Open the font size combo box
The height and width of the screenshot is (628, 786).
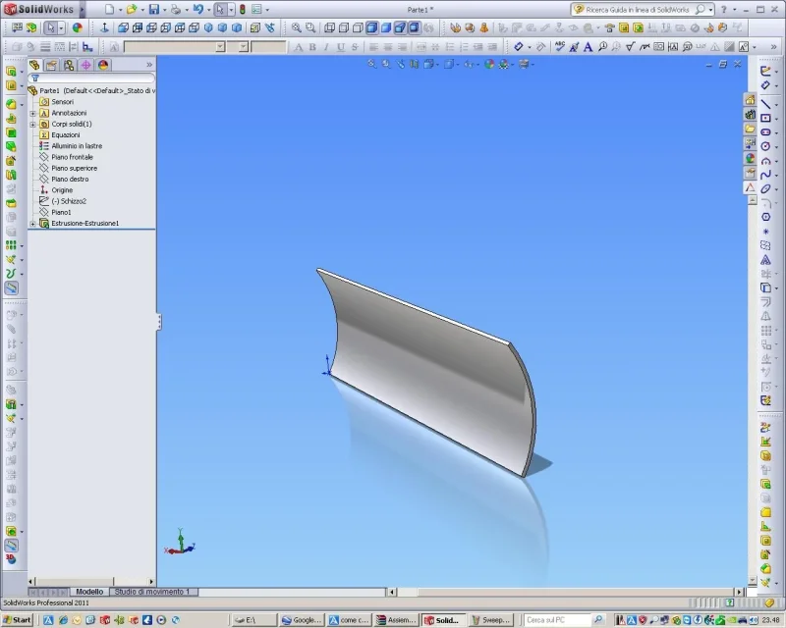(x=238, y=46)
